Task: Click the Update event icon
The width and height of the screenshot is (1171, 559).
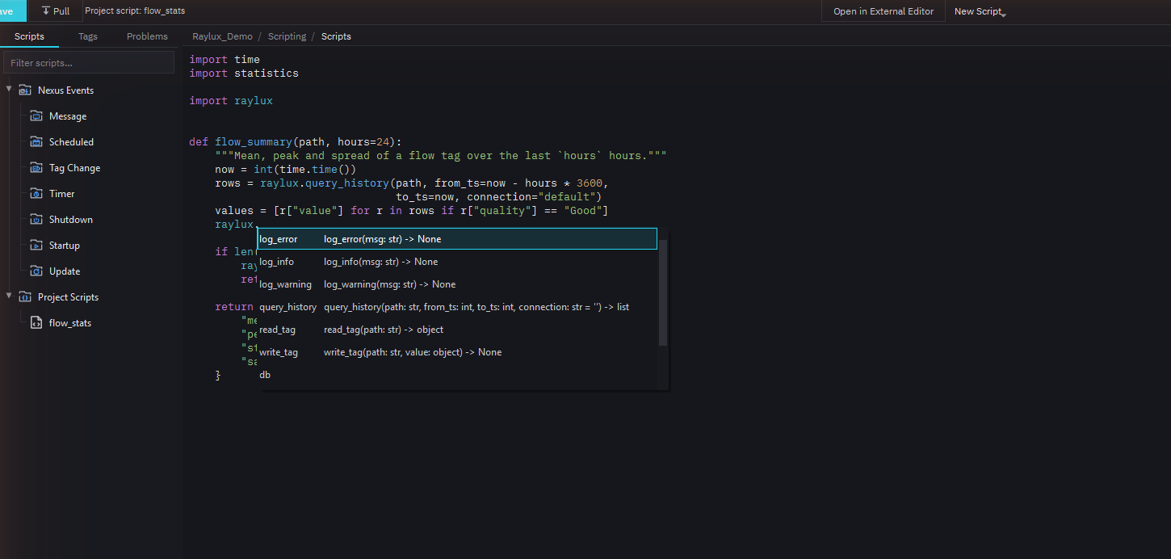Action: (x=36, y=271)
